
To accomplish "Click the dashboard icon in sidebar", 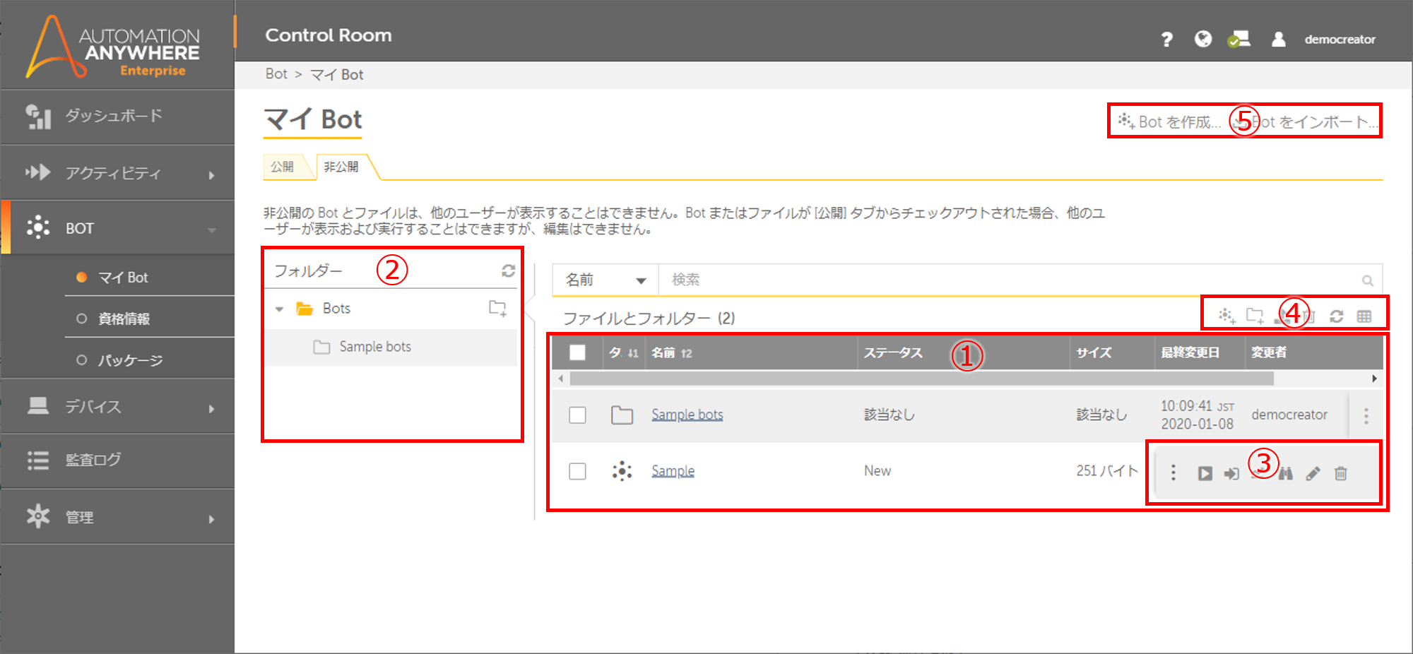I will (38, 117).
